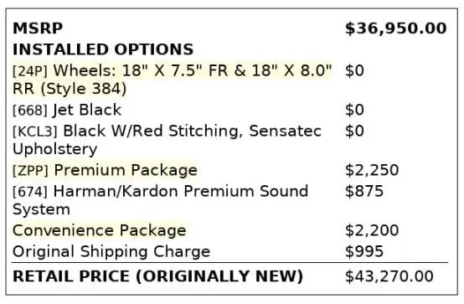Image resolution: width=464 pixels, height=304 pixels.
Task: Click the Original Shipping Charge row
Action: tap(230, 251)
